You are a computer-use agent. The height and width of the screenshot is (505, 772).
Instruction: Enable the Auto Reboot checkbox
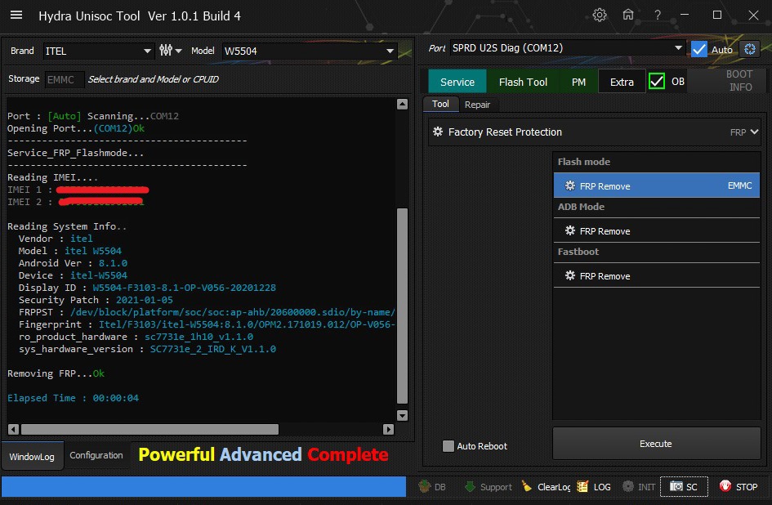pyautogui.click(x=448, y=446)
